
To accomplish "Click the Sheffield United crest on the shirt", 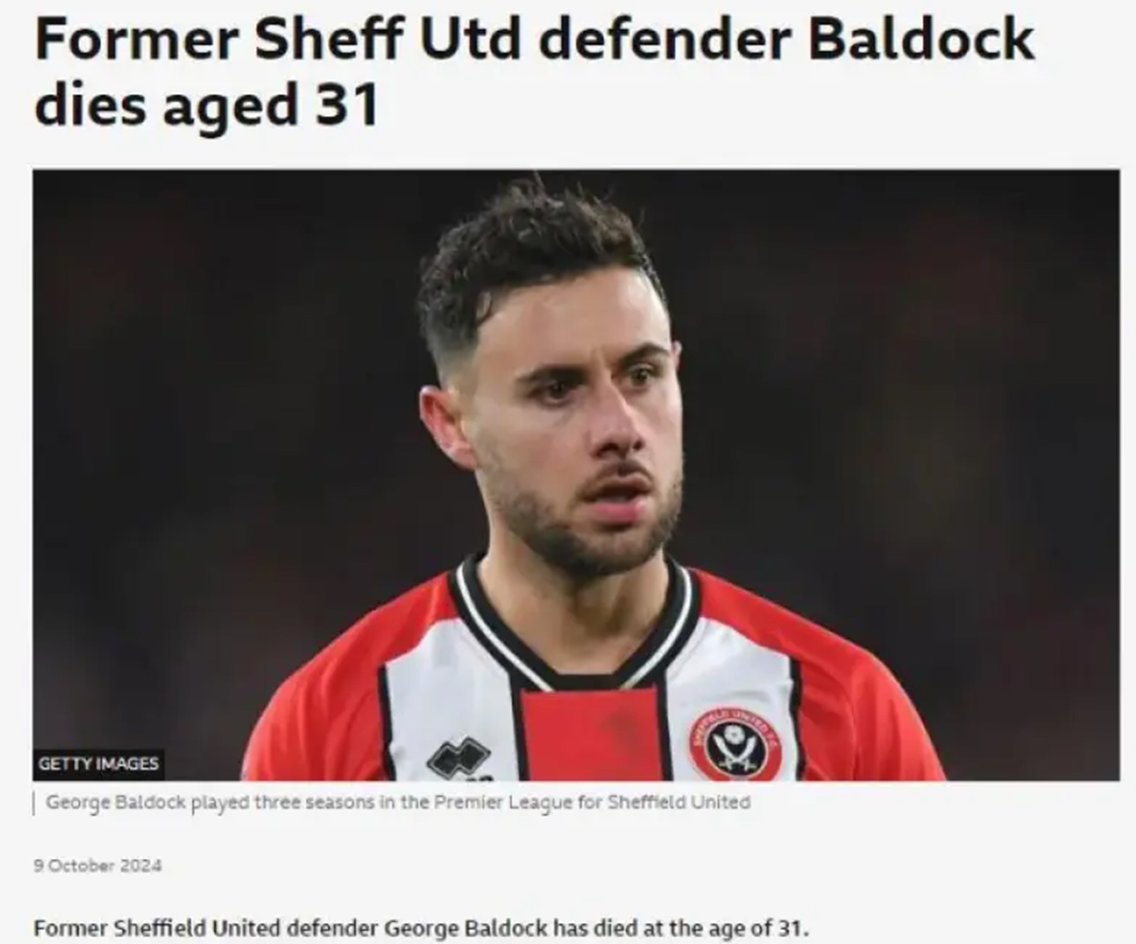I will [734, 744].
